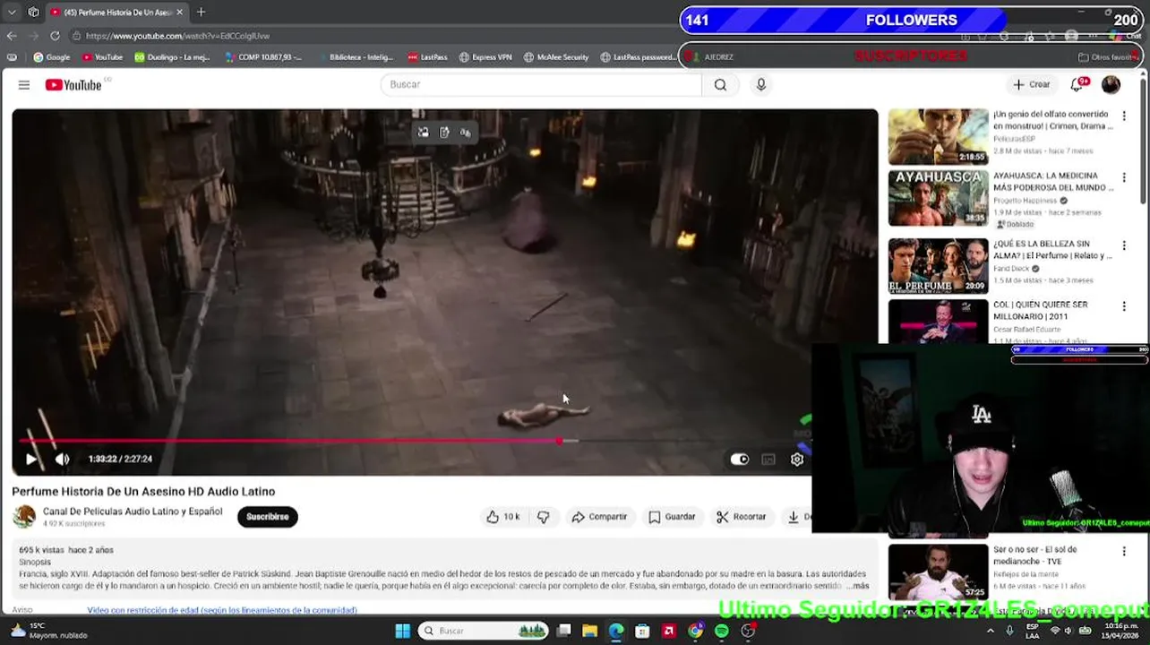Click the search magnifier button
Viewport: 1150px width, 645px height.
pyautogui.click(x=720, y=85)
